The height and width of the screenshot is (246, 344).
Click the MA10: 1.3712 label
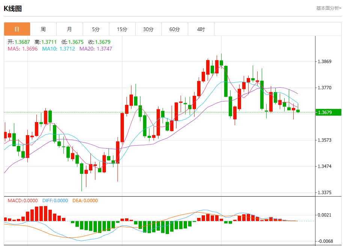59,49
